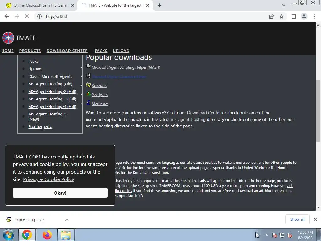Open MS-Agent-Hosting-4 (Full) sidebar link
Screen dimensions: 321x241
tap(52, 107)
